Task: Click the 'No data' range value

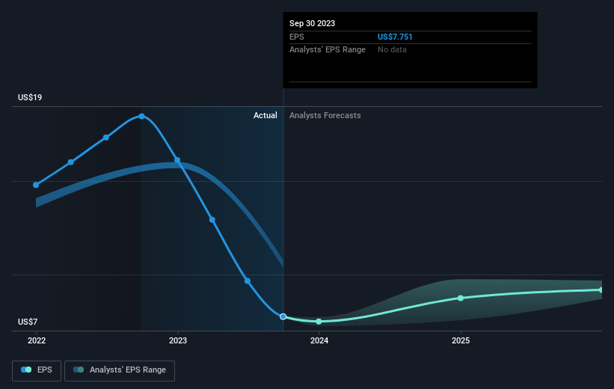Action: (392, 50)
